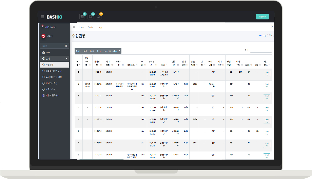
Task: Sort table by the RSSI column
Action: point(248,65)
